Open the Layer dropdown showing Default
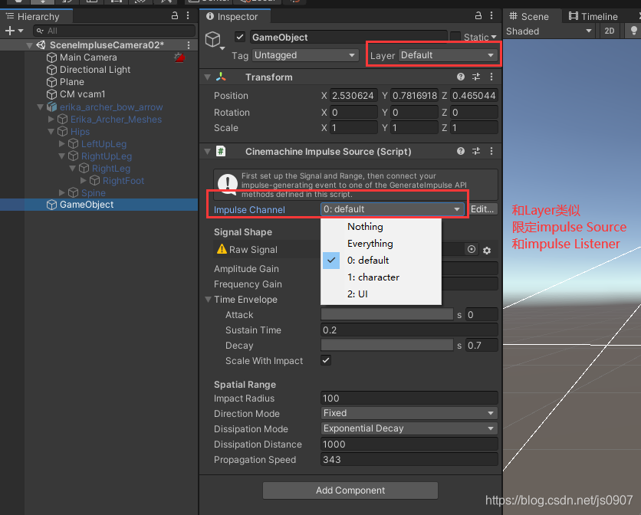Viewport: 641px width, 515px height. [448, 55]
